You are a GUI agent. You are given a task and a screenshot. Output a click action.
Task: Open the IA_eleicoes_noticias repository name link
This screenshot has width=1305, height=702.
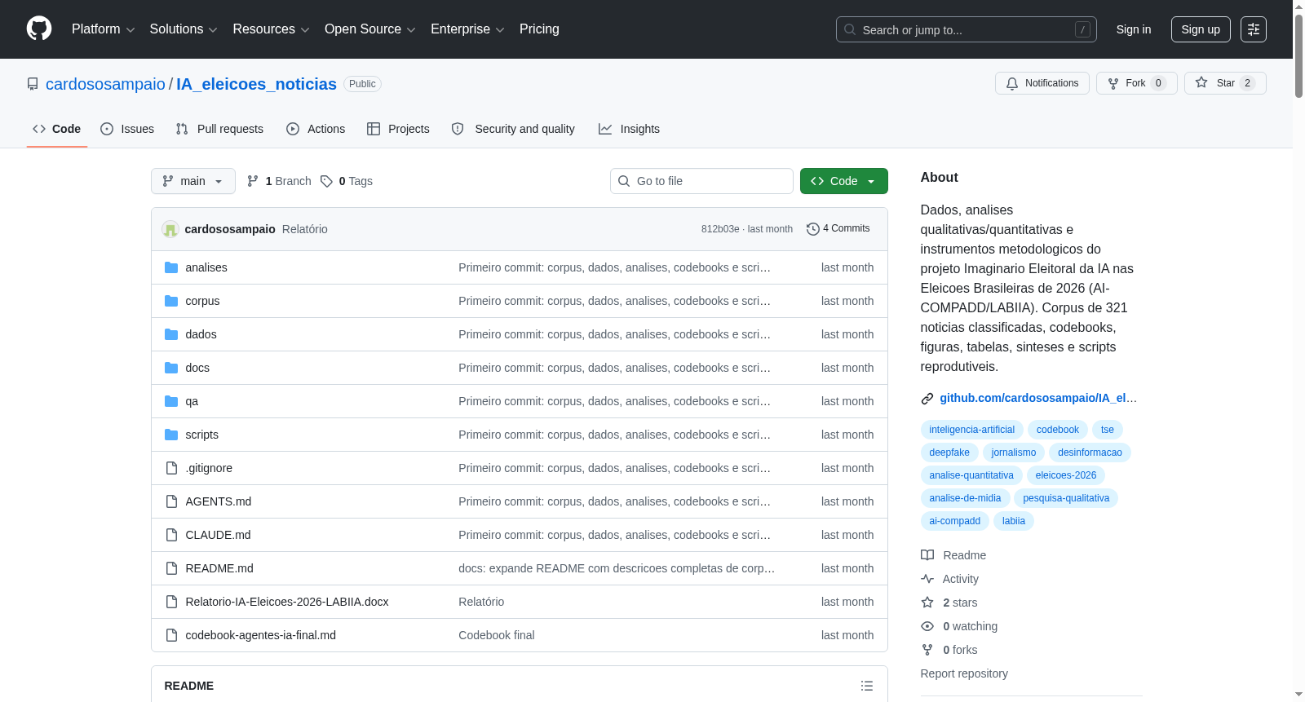256,84
